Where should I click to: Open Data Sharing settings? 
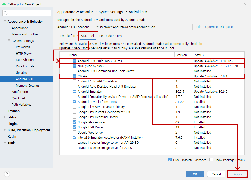tap(25, 60)
